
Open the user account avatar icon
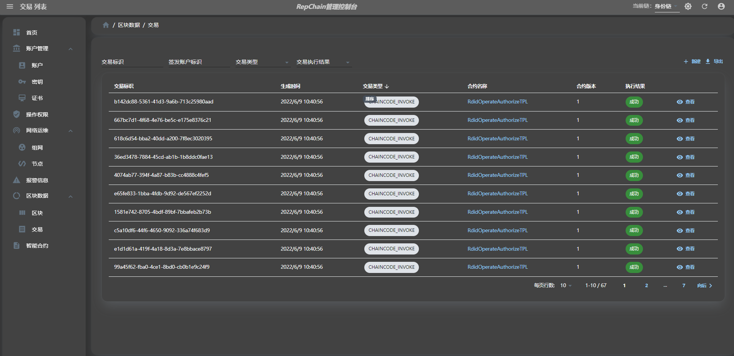click(721, 7)
